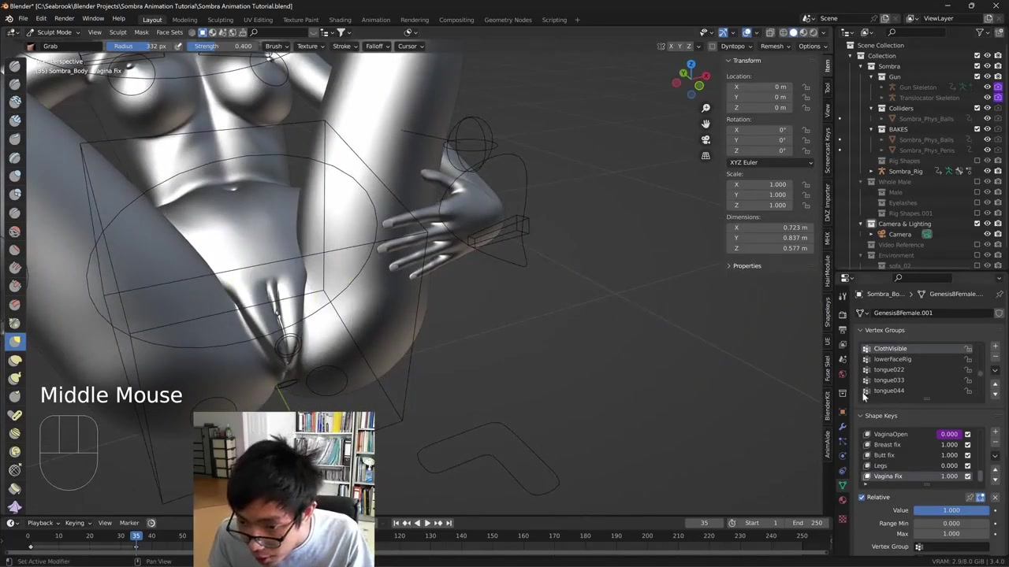
Task: Disable the Legs shape key checkbox
Action: (x=967, y=466)
